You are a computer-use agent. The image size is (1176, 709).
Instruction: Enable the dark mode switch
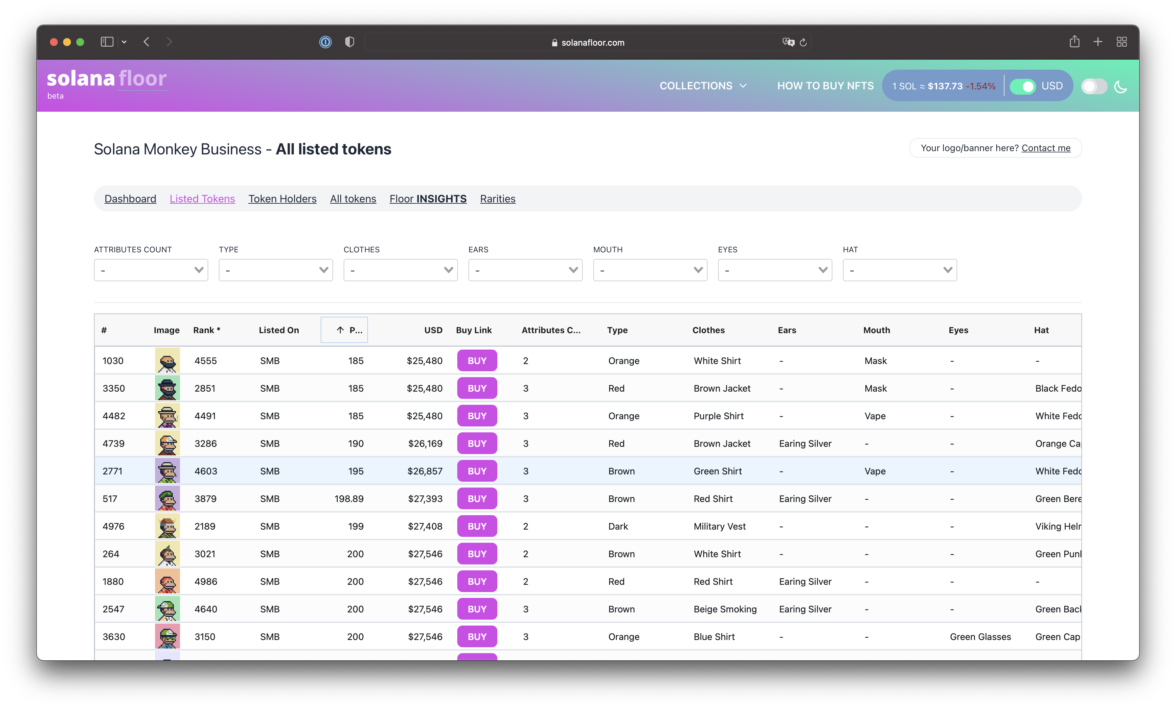pos(1094,86)
